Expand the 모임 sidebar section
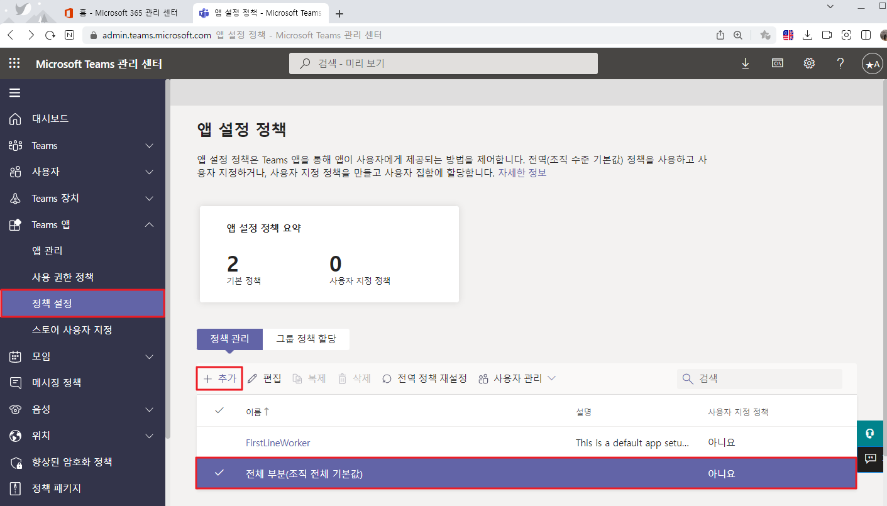The height and width of the screenshot is (506, 887). tap(149, 357)
